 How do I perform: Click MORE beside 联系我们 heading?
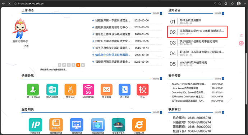tap(220, 112)
